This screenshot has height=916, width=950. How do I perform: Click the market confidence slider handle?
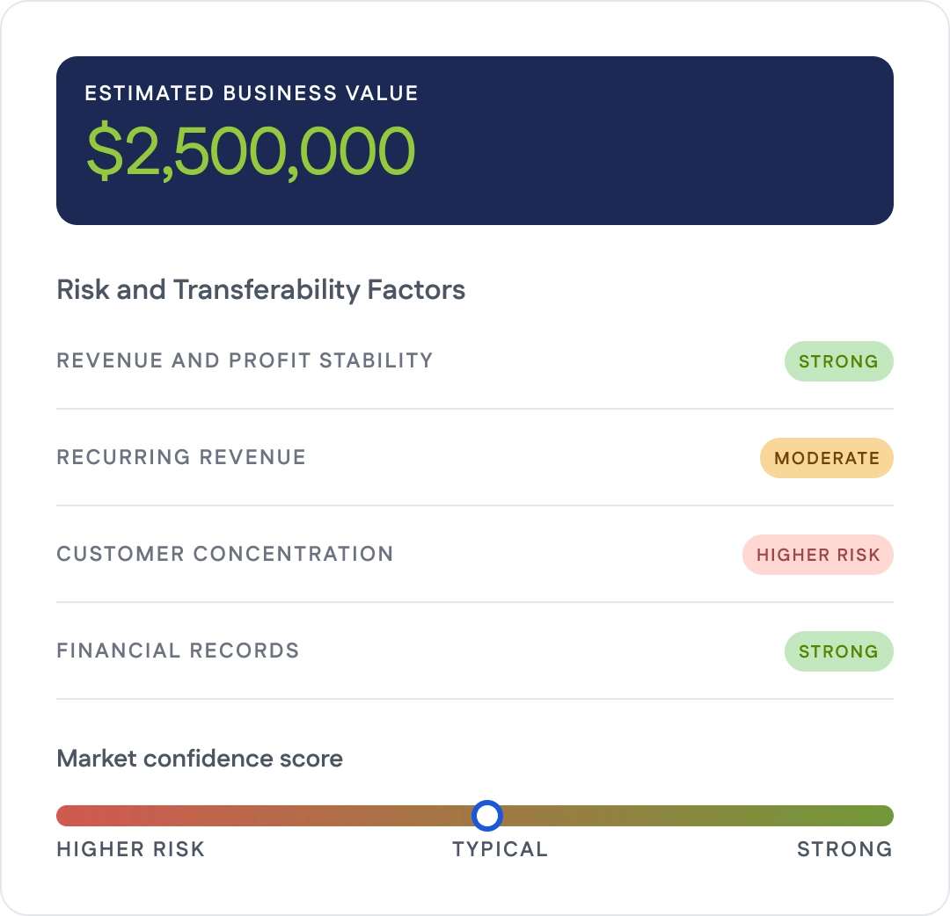click(x=487, y=816)
